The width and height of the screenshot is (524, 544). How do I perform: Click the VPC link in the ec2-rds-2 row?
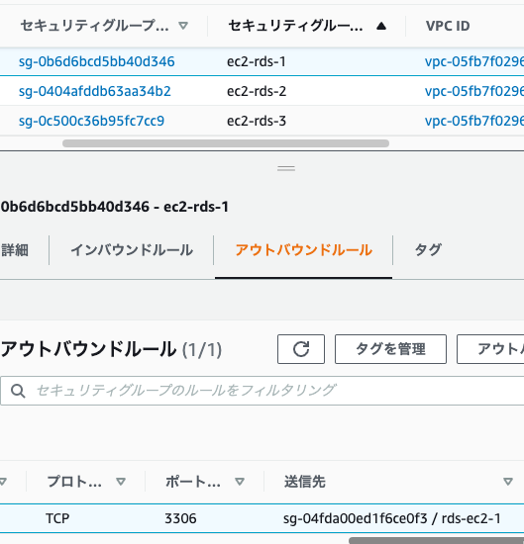(x=473, y=91)
